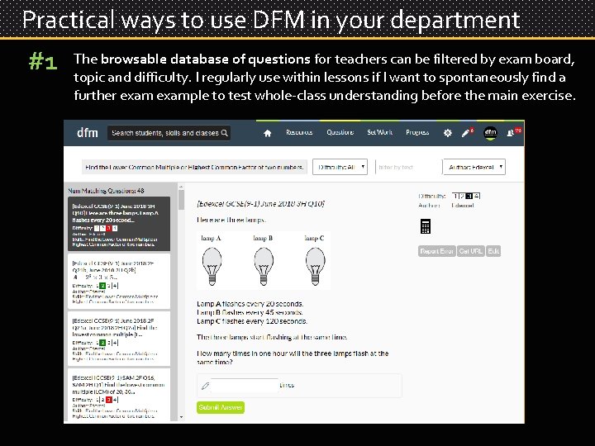Click the Author Edexcel label in detail panel

(x=446, y=205)
